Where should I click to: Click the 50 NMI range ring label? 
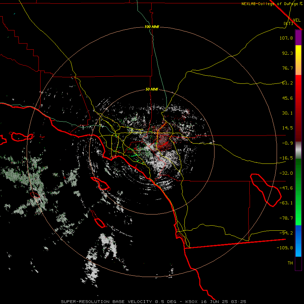152,90
